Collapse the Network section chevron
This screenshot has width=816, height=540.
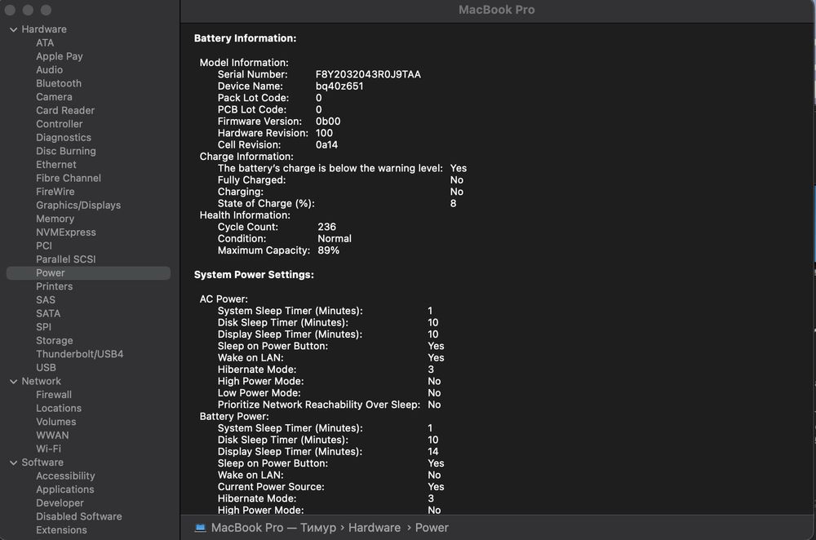tap(14, 381)
